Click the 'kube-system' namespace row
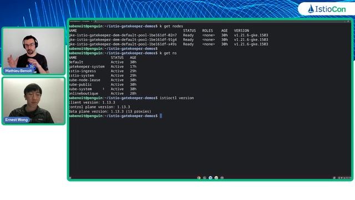This screenshot has height=200, width=355. click(x=103, y=89)
